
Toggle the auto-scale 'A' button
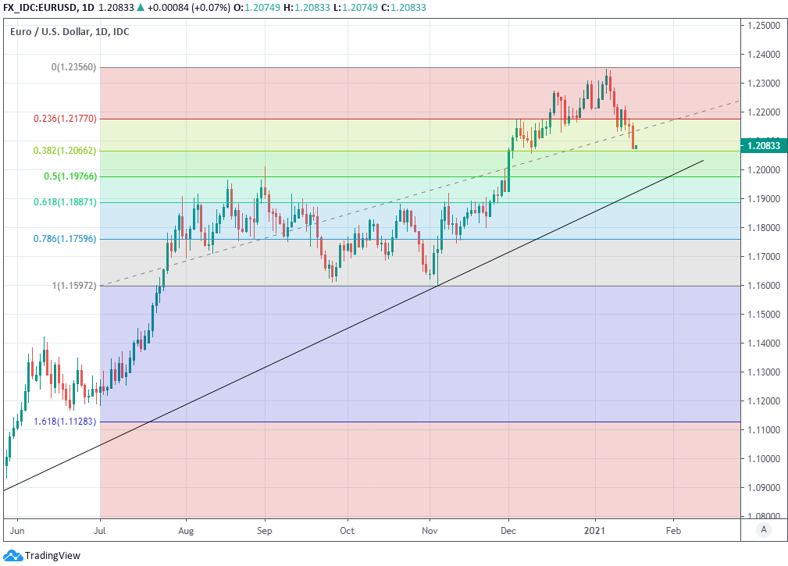pos(762,530)
